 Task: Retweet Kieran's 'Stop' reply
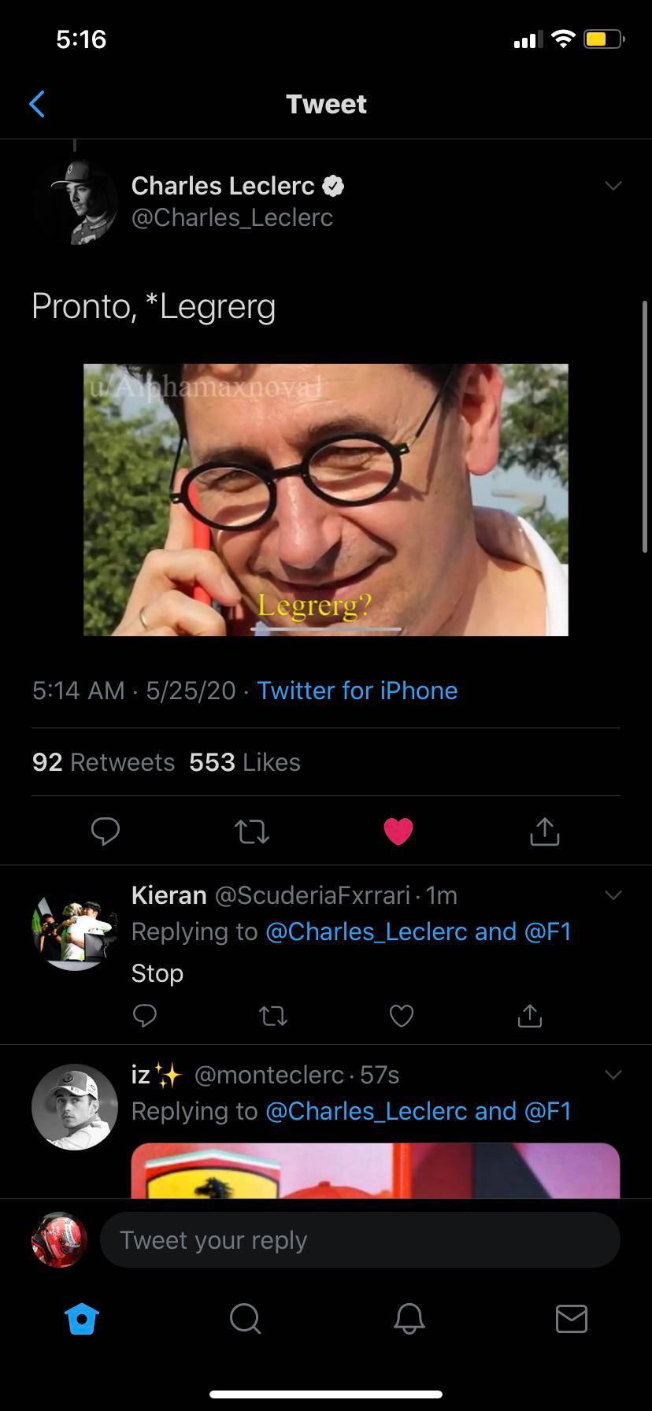coord(272,1016)
